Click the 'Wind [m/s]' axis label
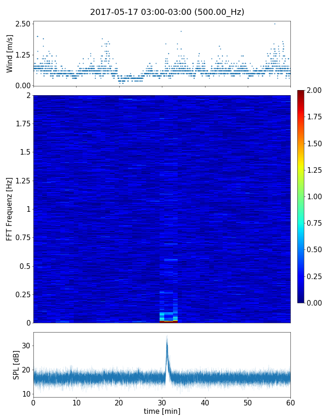Screen dimensions: 334x418 click(10, 53)
